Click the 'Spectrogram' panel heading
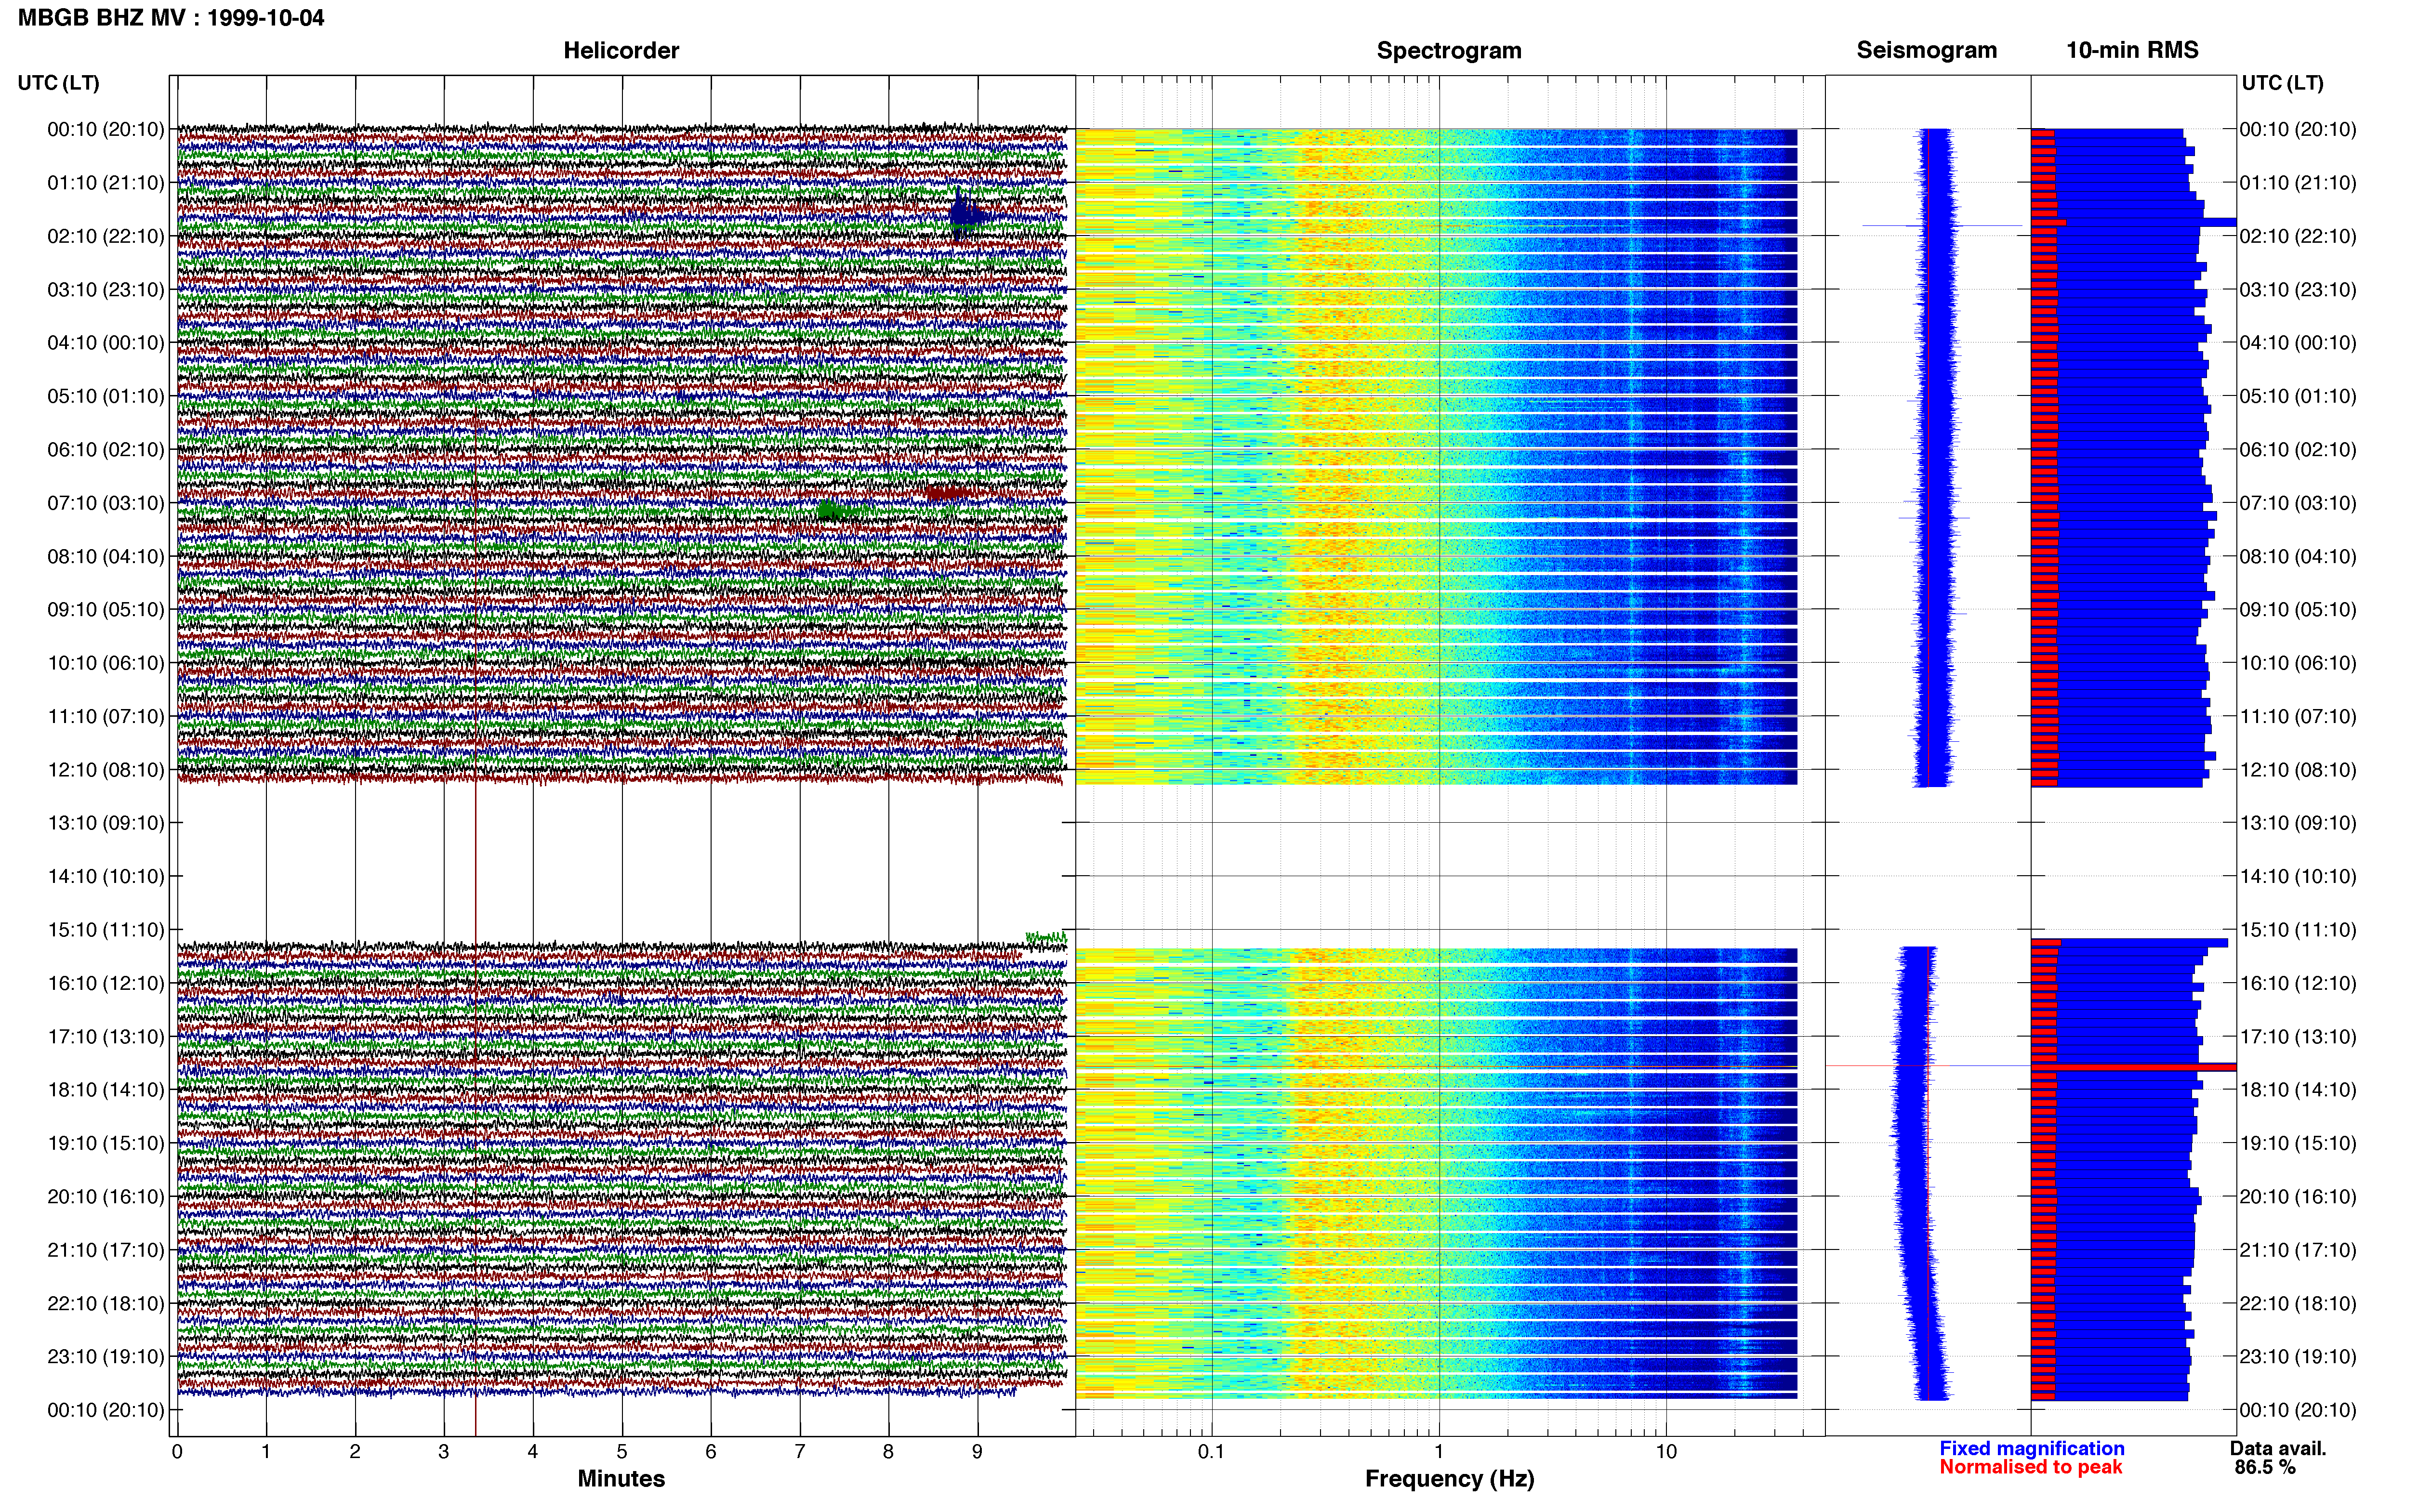Viewport: 2418px width, 1512px height. coord(1449,50)
